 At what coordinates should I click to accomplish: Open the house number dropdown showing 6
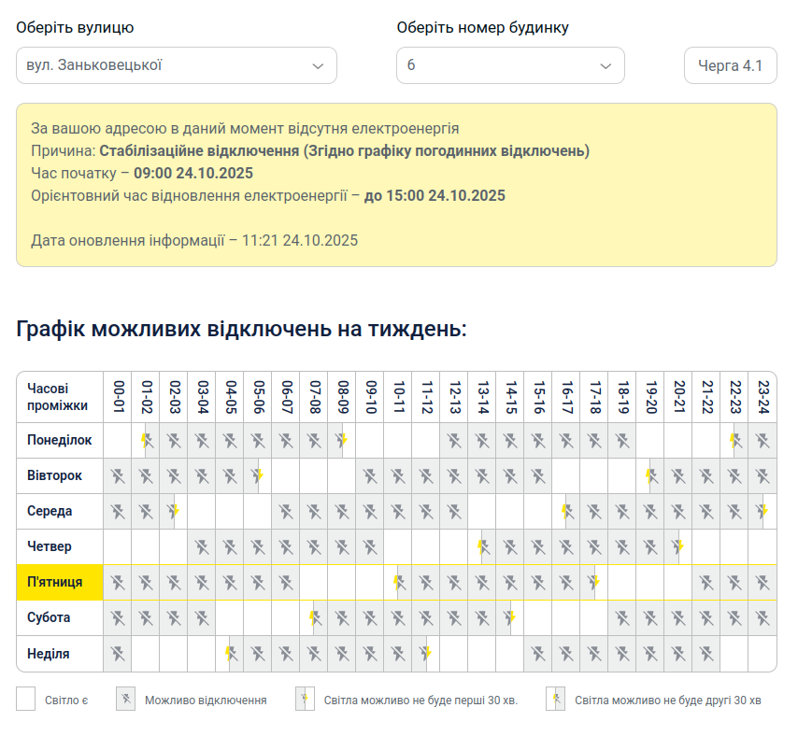510,65
